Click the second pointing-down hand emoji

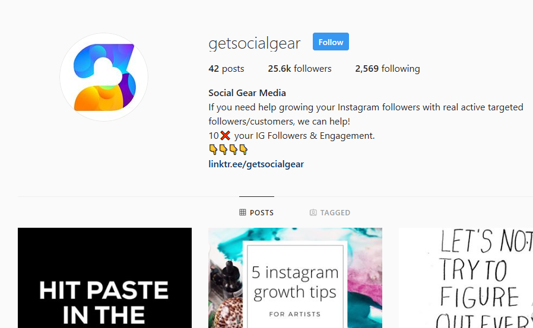tap(223, 149)
